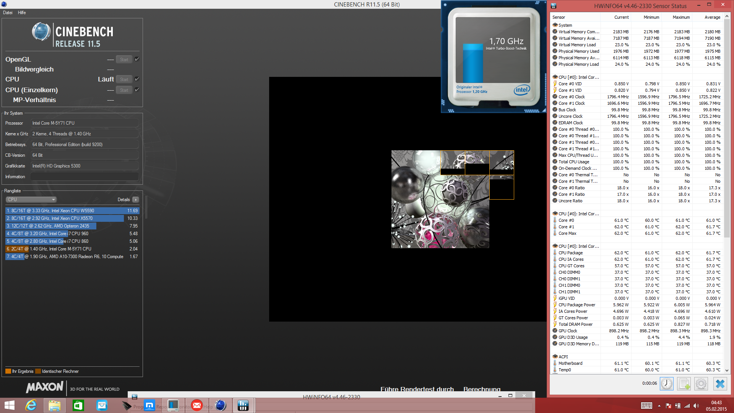Viewport: 734px width, 413px height.
Task: Open the Hilfe menu
Action: [x=22, y=13]
